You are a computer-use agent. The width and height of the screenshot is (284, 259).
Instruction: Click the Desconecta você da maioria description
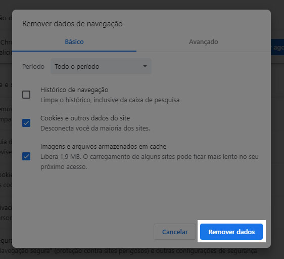click(95, 128)
